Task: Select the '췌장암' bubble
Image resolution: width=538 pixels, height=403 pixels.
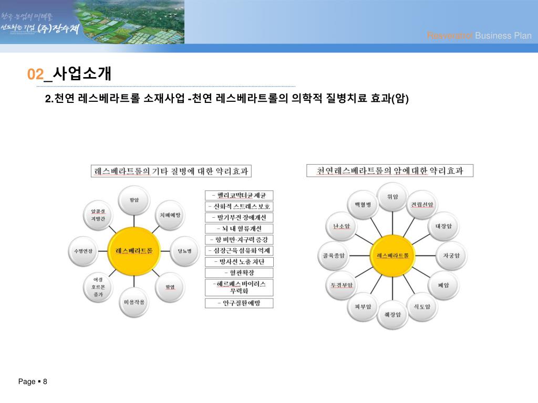Action: 392,315
